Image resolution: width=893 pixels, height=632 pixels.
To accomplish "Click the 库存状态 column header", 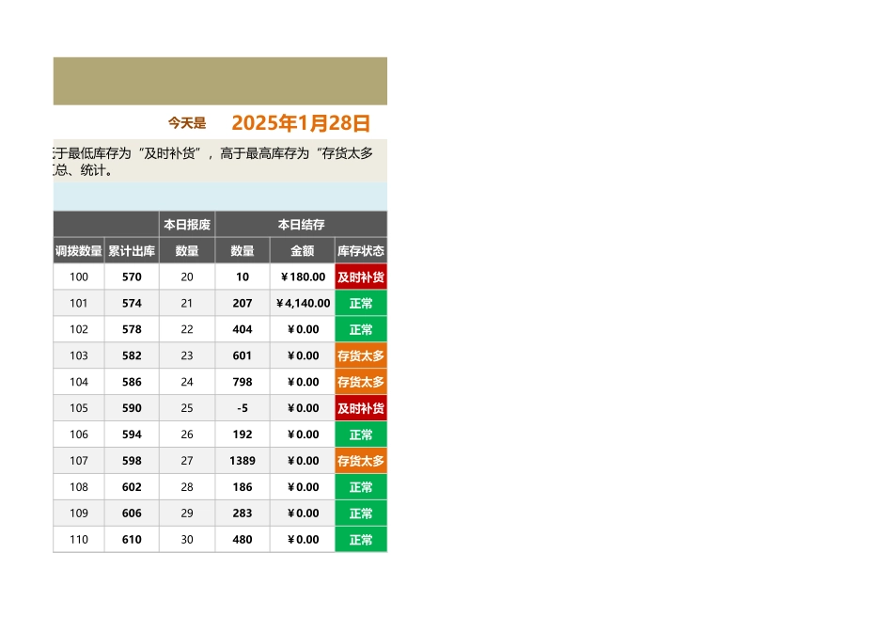I will click(x=361, y=250).
